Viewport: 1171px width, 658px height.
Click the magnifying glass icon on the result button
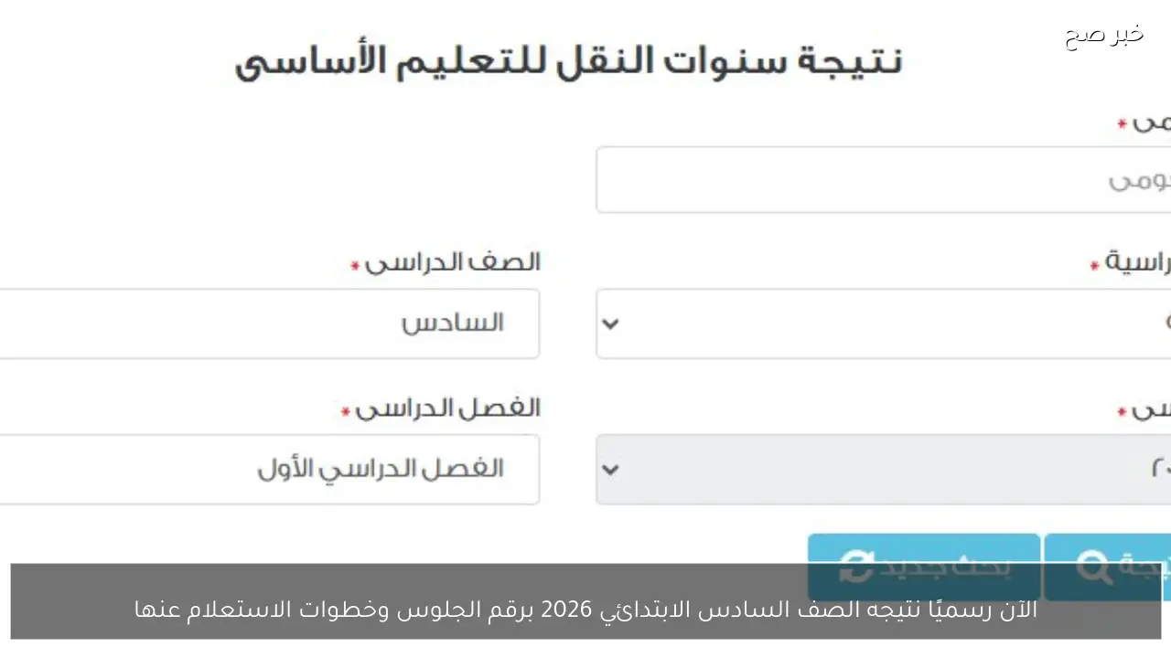coord(1092,567)
